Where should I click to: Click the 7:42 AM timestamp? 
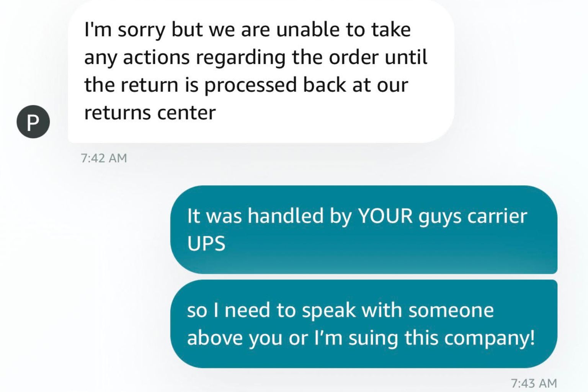tap(104, 157)
